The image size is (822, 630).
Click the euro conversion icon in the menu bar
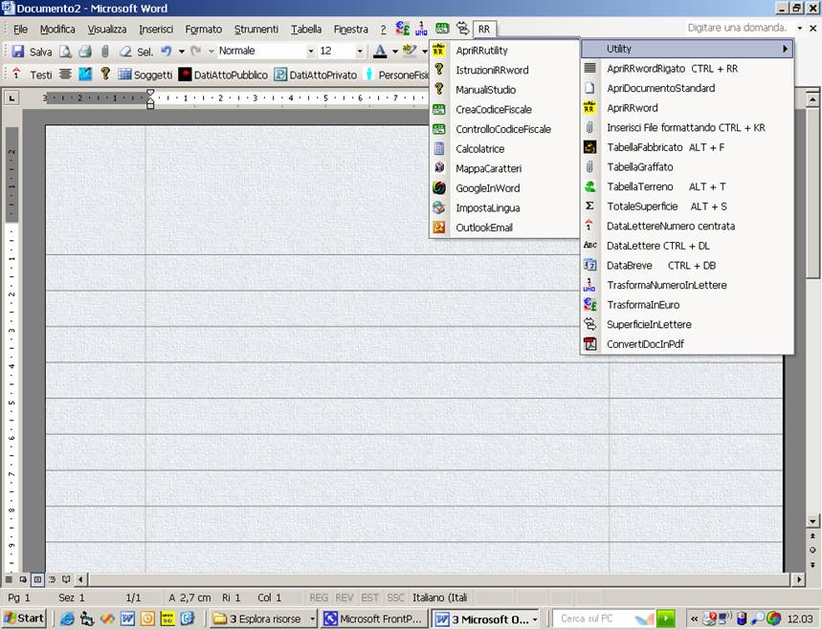pos(403,29)
